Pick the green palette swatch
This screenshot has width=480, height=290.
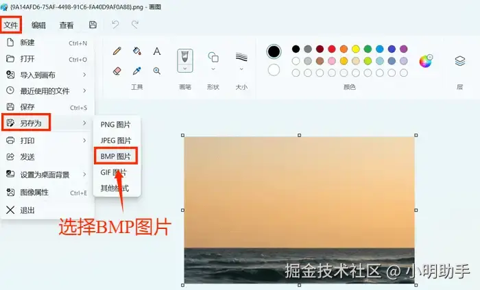368,49
